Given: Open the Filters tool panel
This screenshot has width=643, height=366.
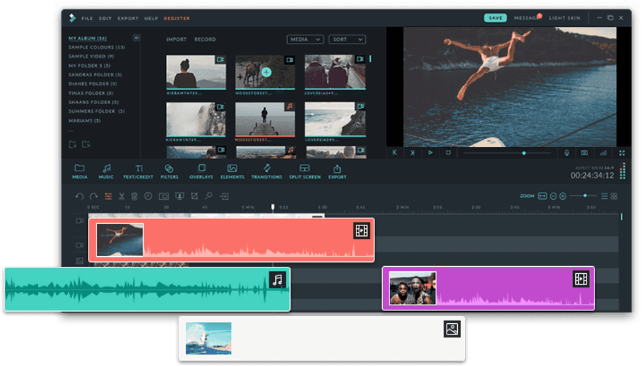Looking at the screenshot, I should [x=169, y=171].
